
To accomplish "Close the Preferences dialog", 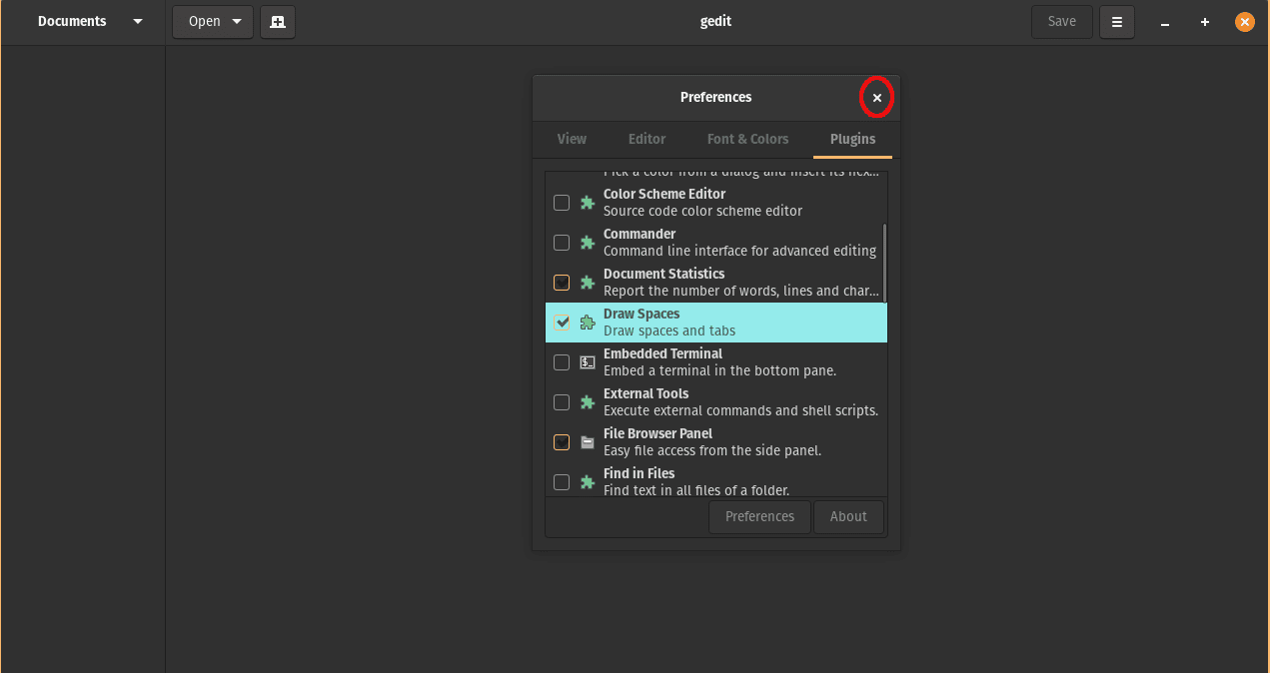I will 876,98.
